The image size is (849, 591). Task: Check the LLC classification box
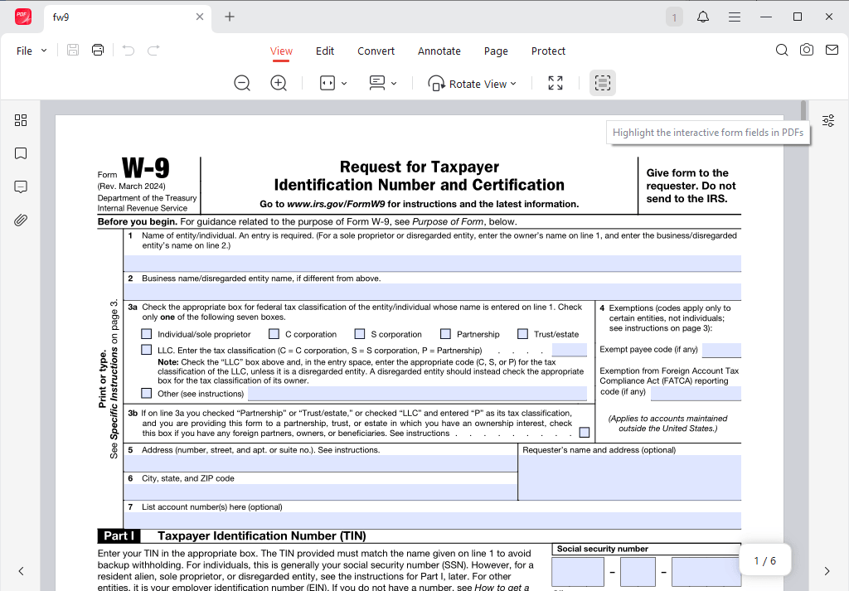(x=146, y=350)
